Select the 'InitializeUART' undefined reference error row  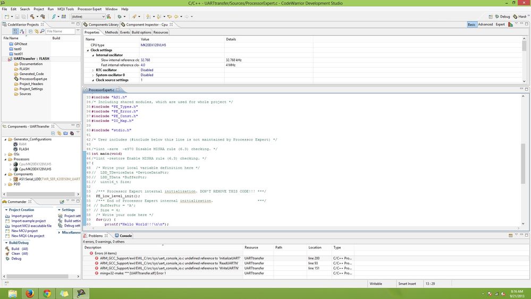(218, 259)
